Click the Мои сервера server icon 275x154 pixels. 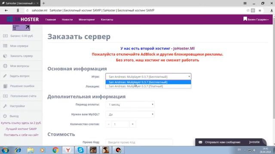pos(5,46)
